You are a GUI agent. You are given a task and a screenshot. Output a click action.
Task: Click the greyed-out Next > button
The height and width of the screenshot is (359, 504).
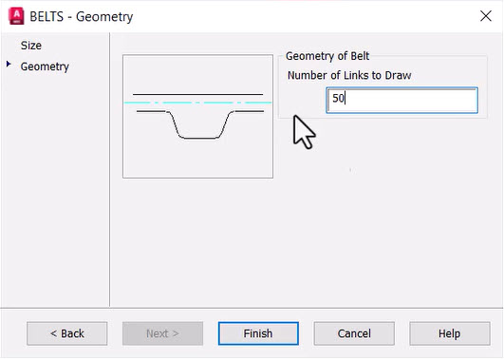(162, 333)
